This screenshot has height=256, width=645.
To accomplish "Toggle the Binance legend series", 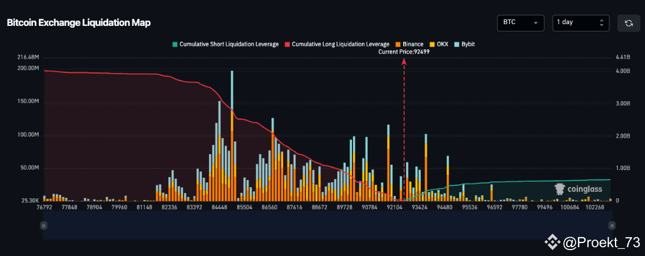I will [x=409, y=44].
